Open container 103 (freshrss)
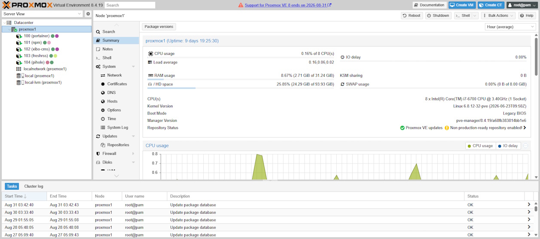 [x=36, y=56]
